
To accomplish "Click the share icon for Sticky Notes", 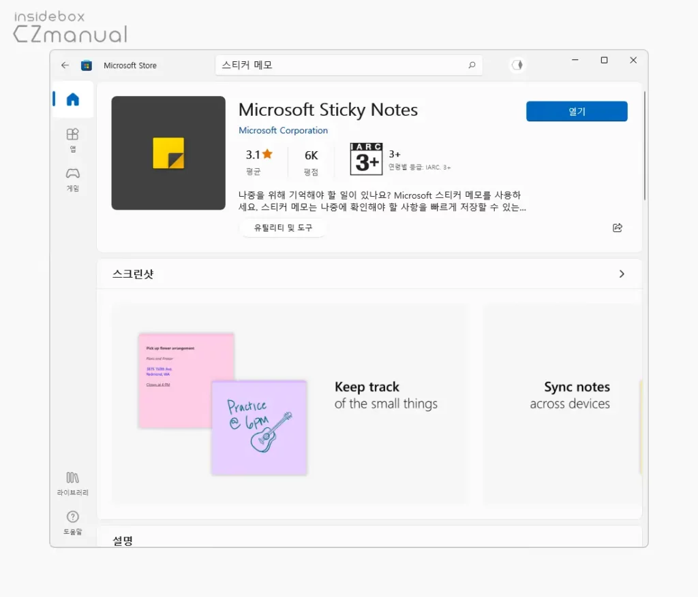I will point(618,228).
